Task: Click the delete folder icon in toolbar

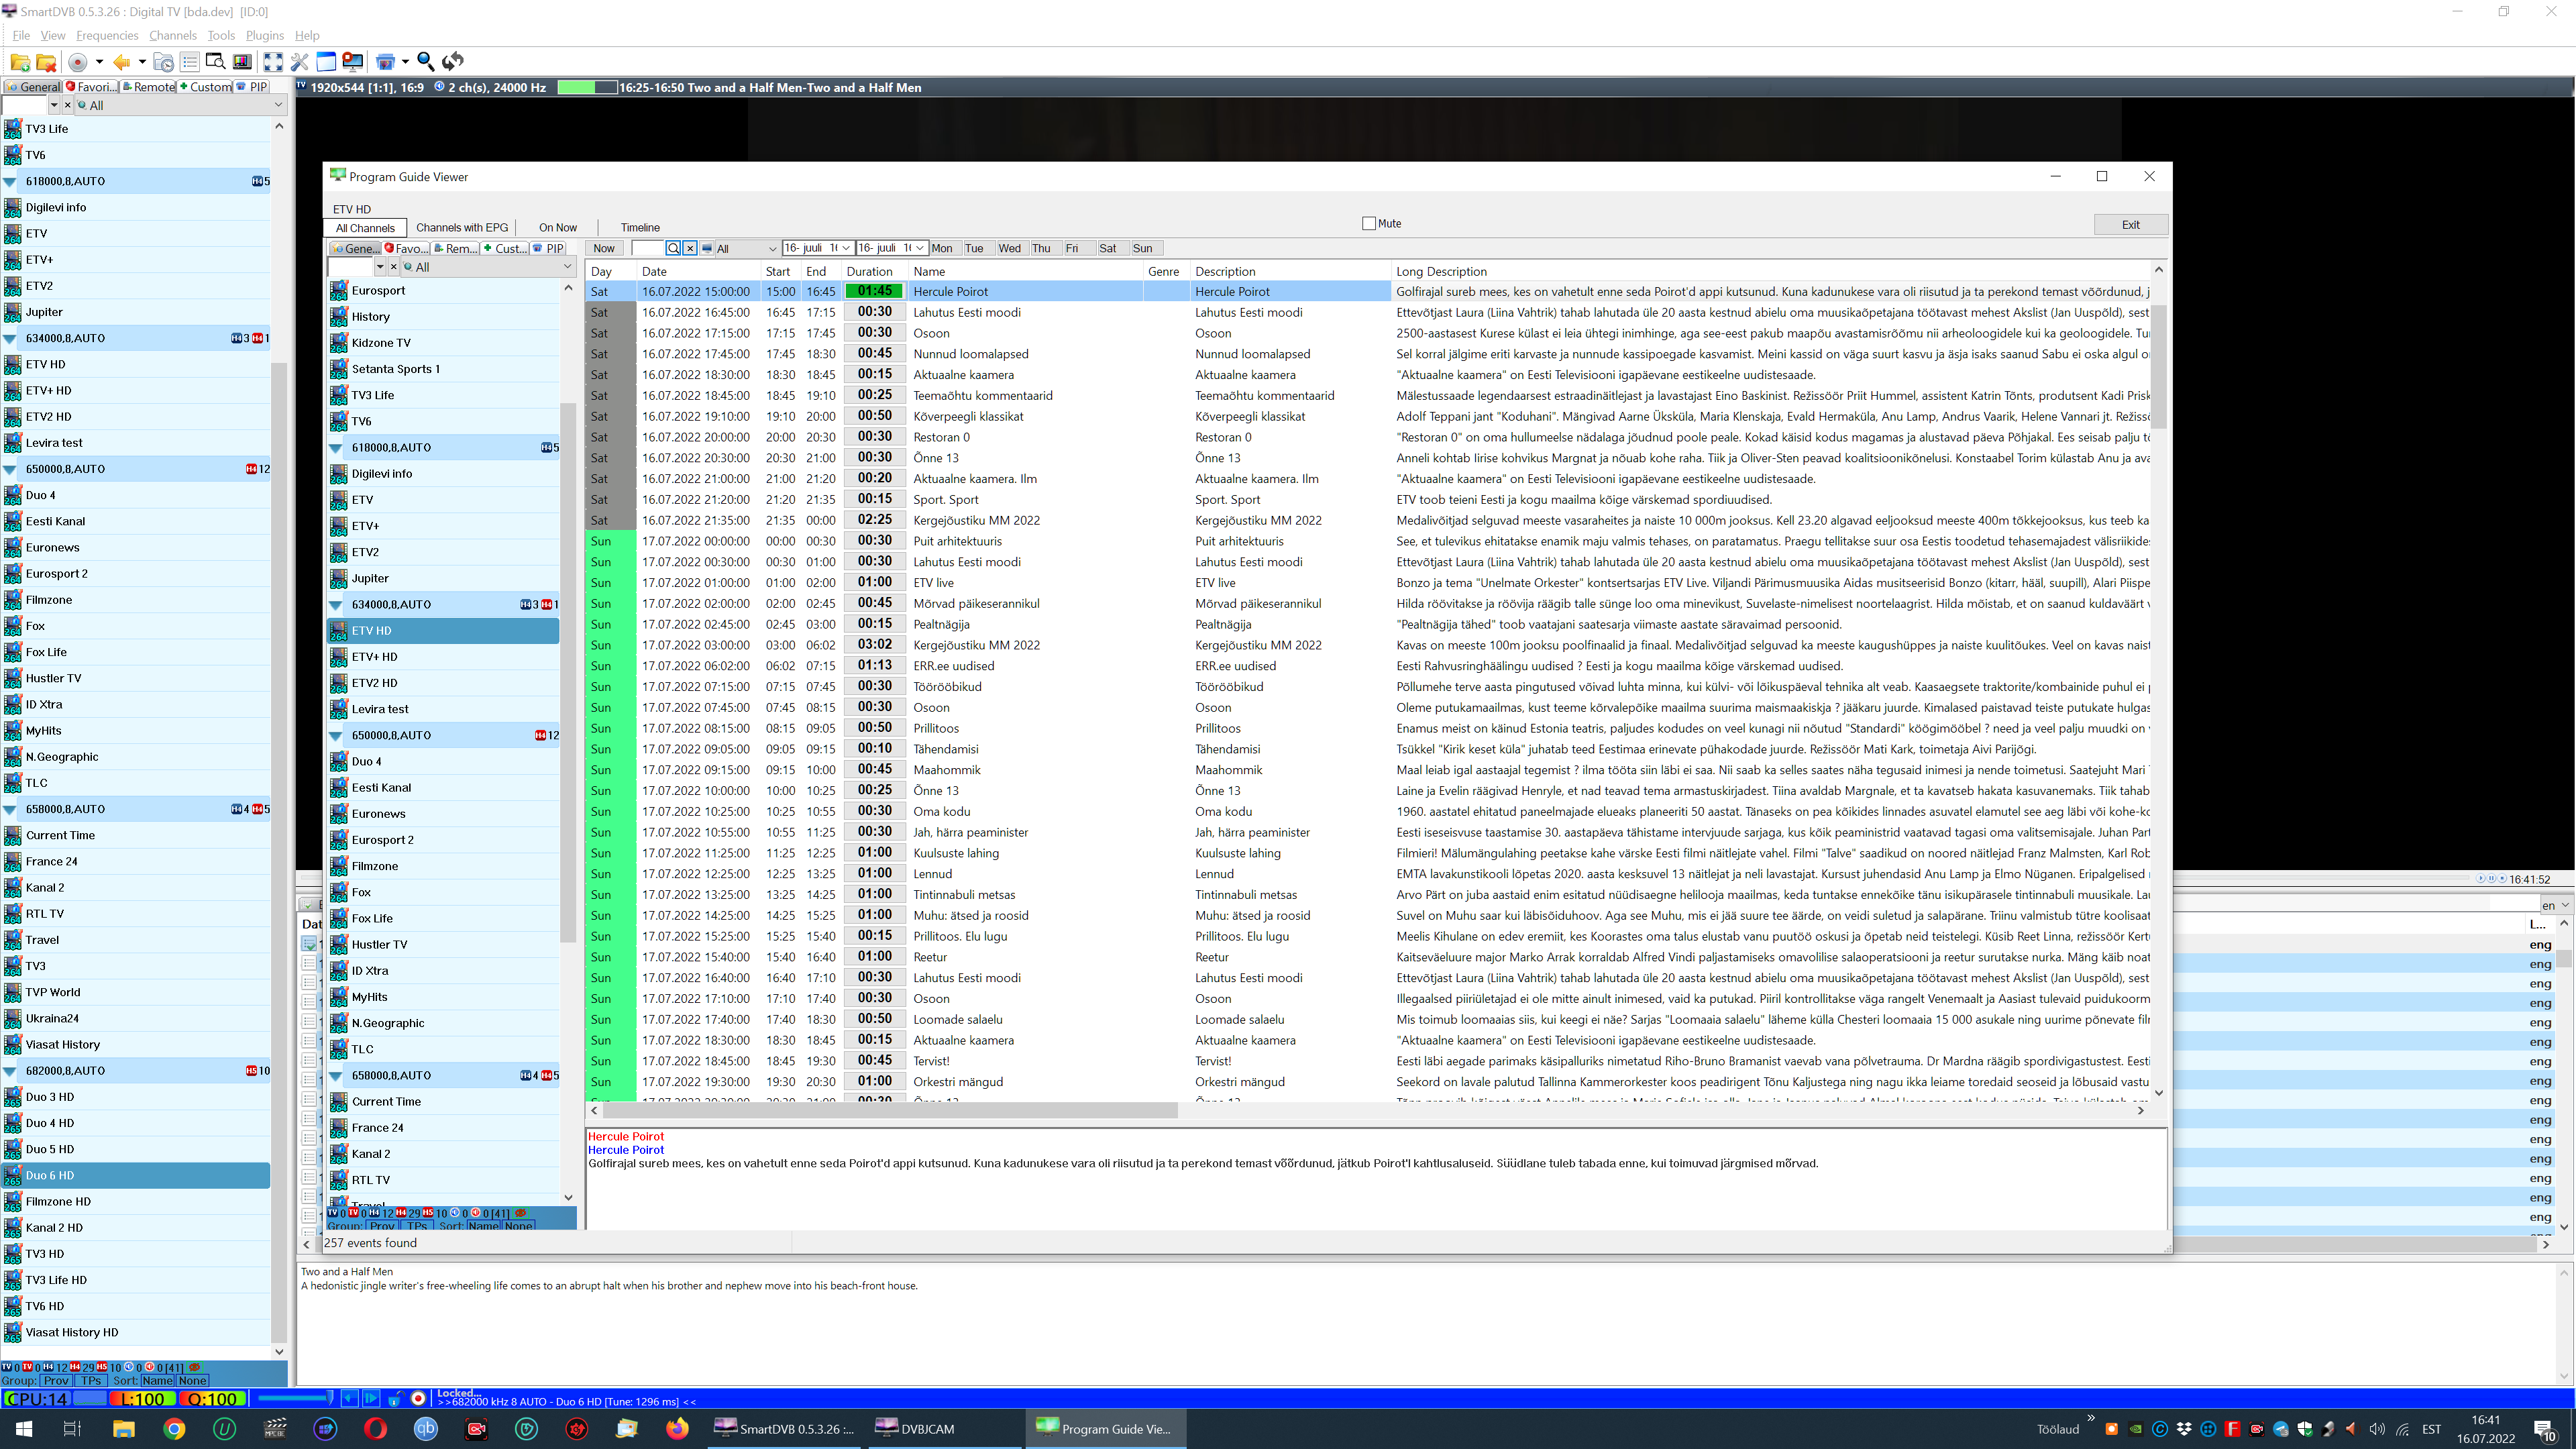Action: click(x=46, y=62)
